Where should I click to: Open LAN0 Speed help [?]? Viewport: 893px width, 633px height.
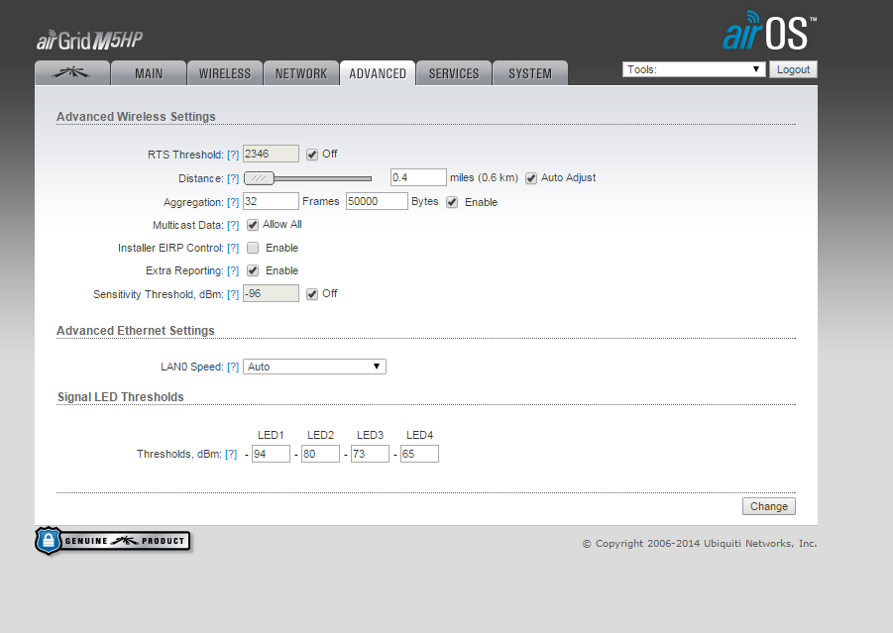point(233,368)
